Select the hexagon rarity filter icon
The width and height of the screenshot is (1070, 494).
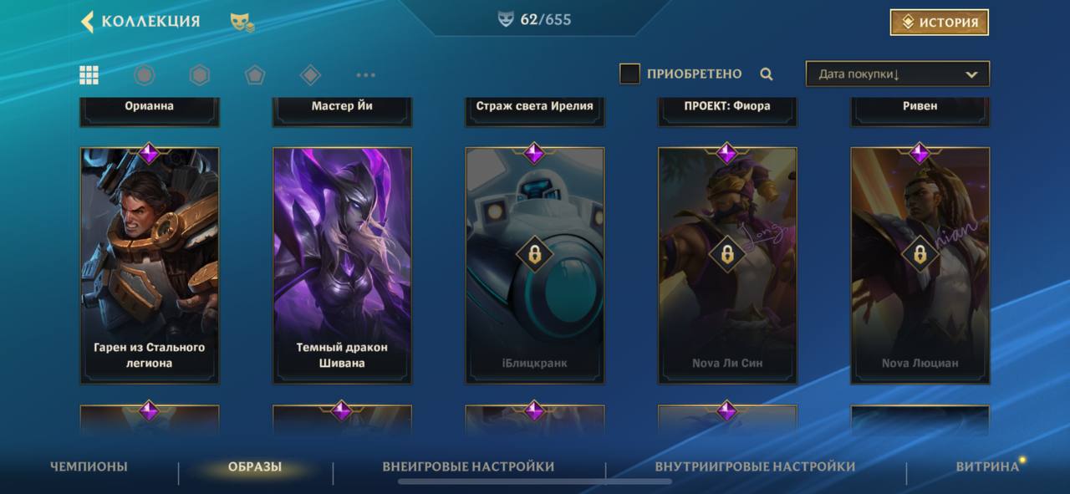[x=200, y=75]
